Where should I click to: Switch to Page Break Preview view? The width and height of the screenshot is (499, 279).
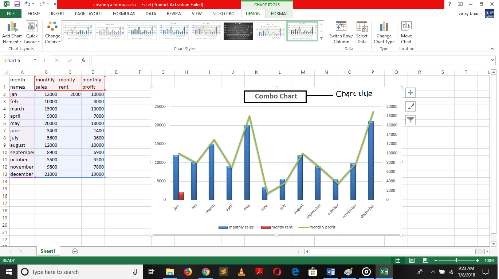pyautogui.click(x=425, y=260)
